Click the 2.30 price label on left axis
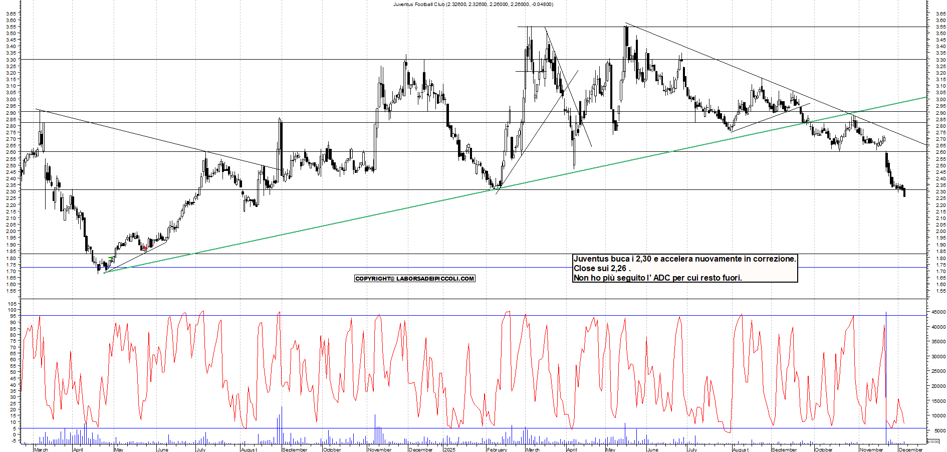The height and width of the screenshot is (452, 947). (x=11, y=192)
